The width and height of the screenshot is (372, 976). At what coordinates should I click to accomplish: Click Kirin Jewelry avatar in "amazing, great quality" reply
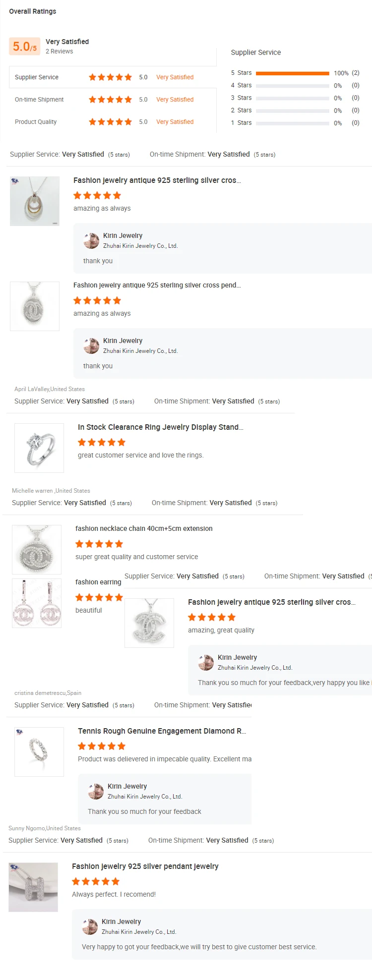[206, 662]
